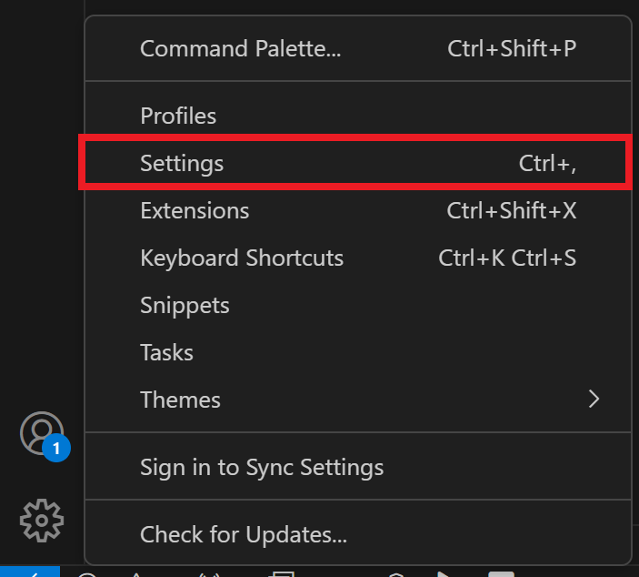Click the Manage gear icon
Viewport: 639px width, 577px height.
pyautogui.click(x=42, y=520)
